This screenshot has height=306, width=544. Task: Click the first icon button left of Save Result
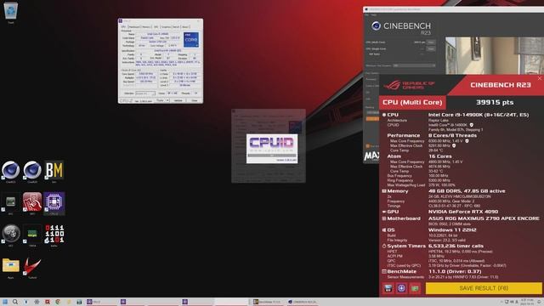tap(388, 288)
